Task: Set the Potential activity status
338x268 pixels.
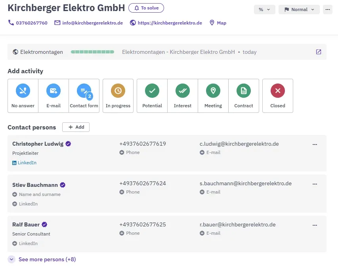Action: [152, 96]
